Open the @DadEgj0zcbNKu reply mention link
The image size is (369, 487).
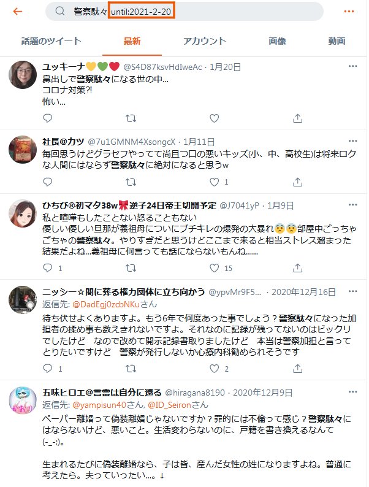(x=106, y=304)
